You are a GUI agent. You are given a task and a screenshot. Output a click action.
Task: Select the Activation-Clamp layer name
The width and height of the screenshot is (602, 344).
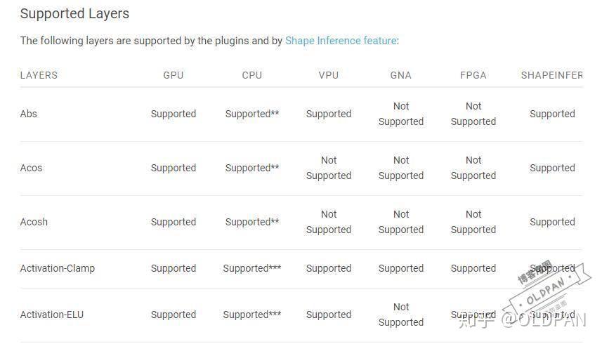pos(58,268)
